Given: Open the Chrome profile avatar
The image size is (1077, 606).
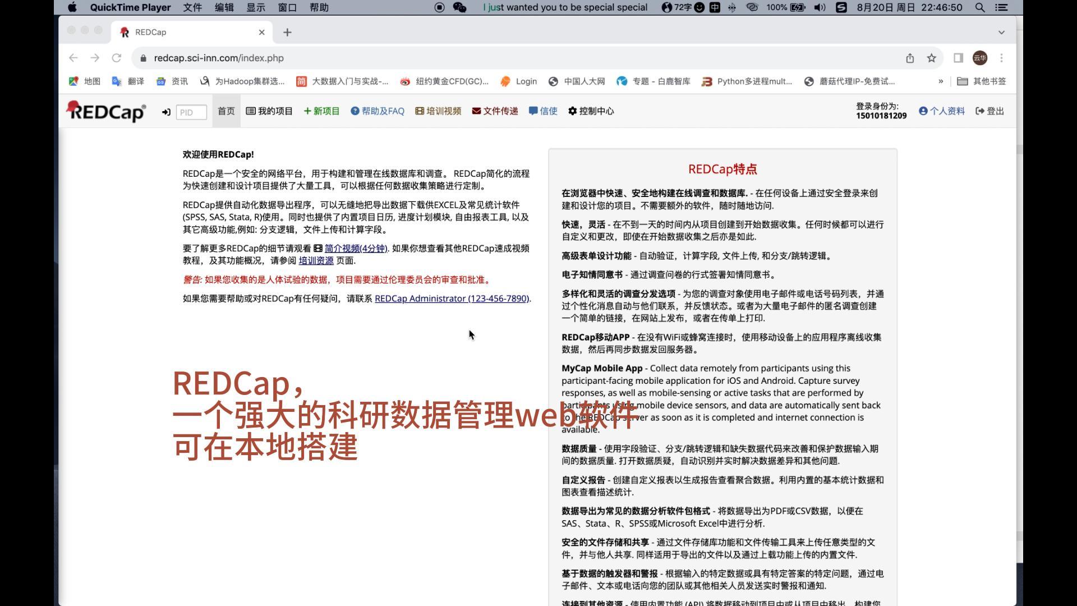Looking at the screenshot, I should pos(980,58).
